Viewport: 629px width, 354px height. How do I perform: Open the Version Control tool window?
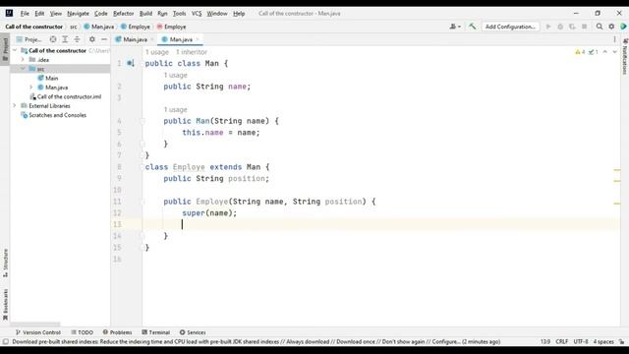tap(37, 332)
